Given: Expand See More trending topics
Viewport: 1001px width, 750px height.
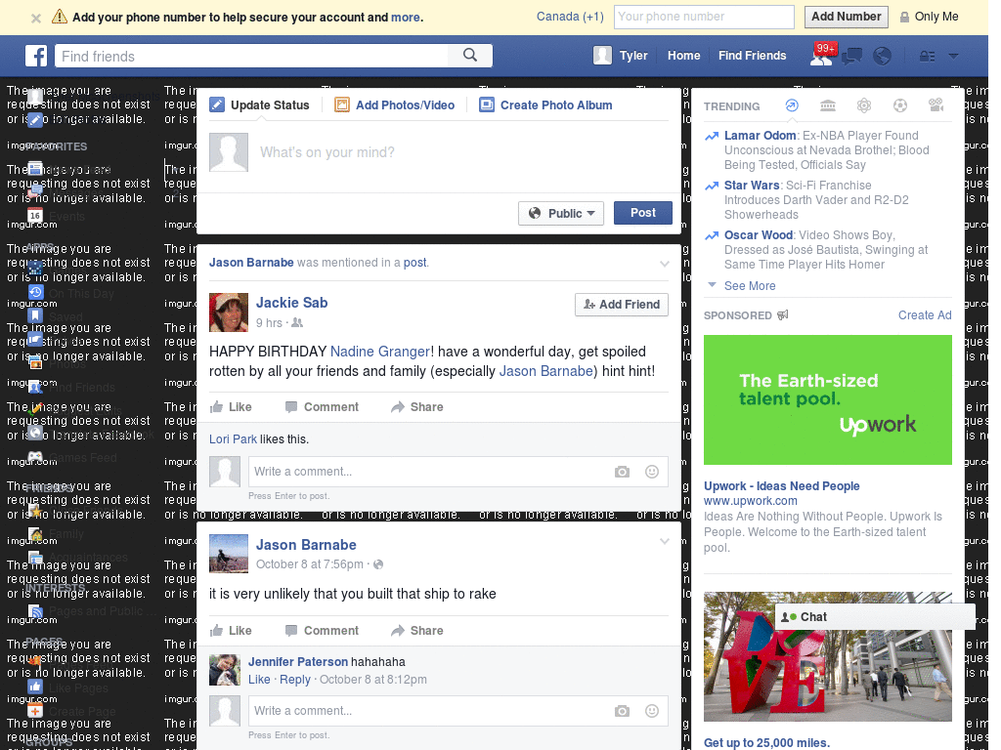Looking at the screenshot, I should tap(750, 286).
